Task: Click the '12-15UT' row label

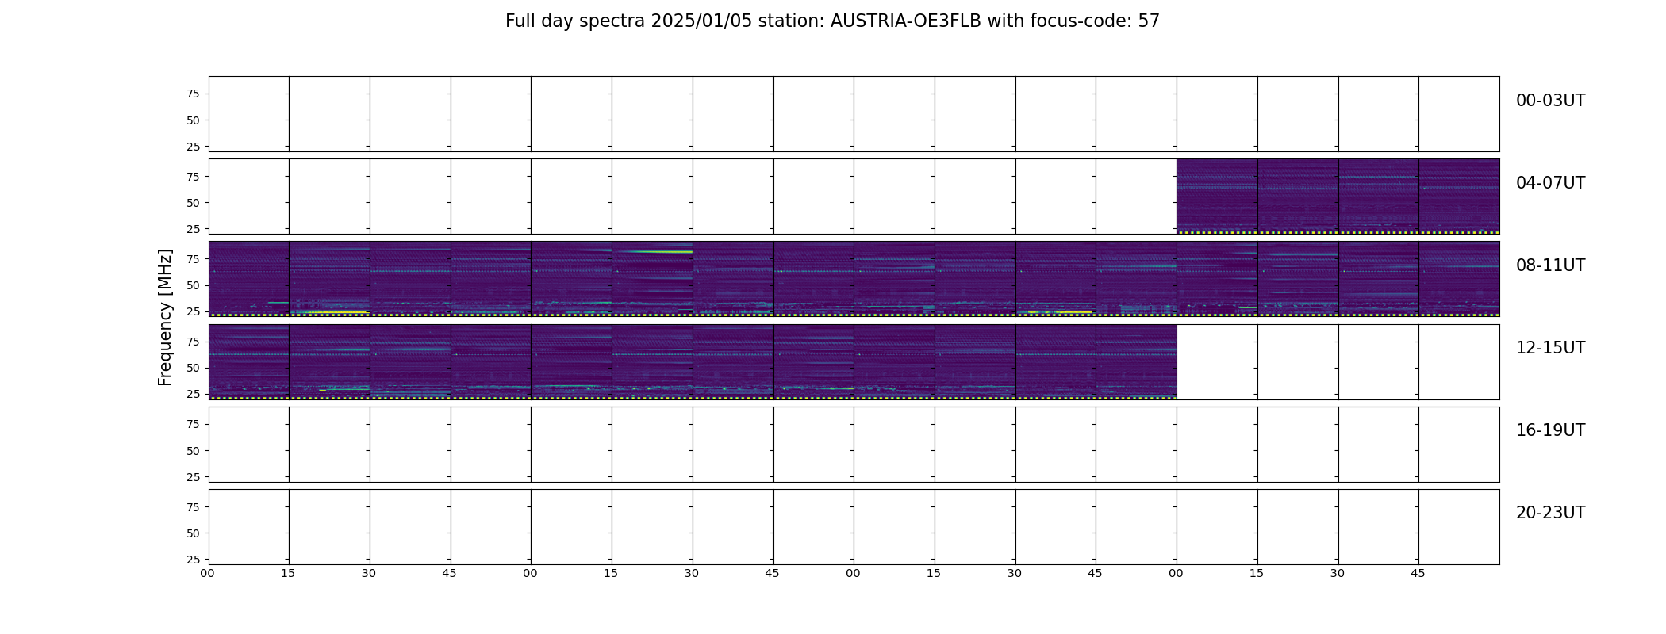Action: 1550,348
